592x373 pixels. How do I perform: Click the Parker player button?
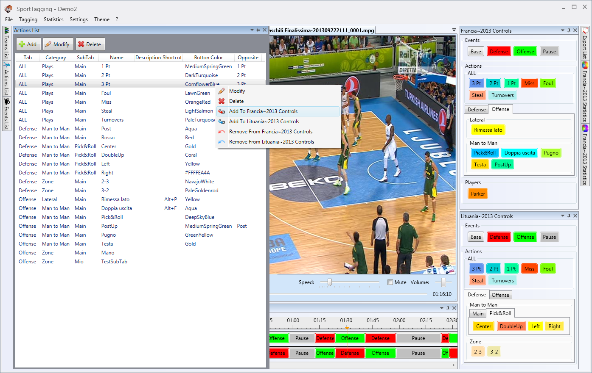(x=478, y=194)
